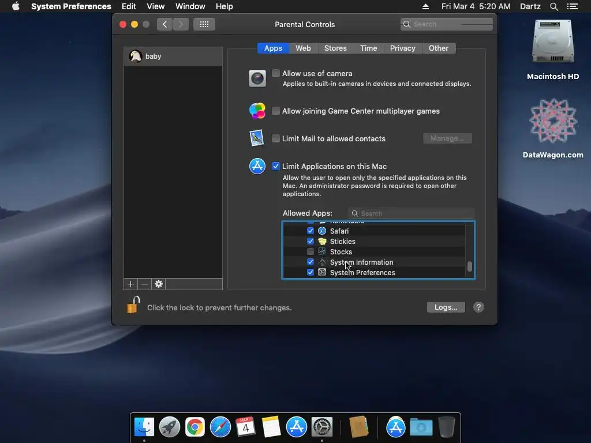This screenshot has height=443, width=591.
Task: Open Notification Center menu bar icon
Action: (x=572, y=6)
